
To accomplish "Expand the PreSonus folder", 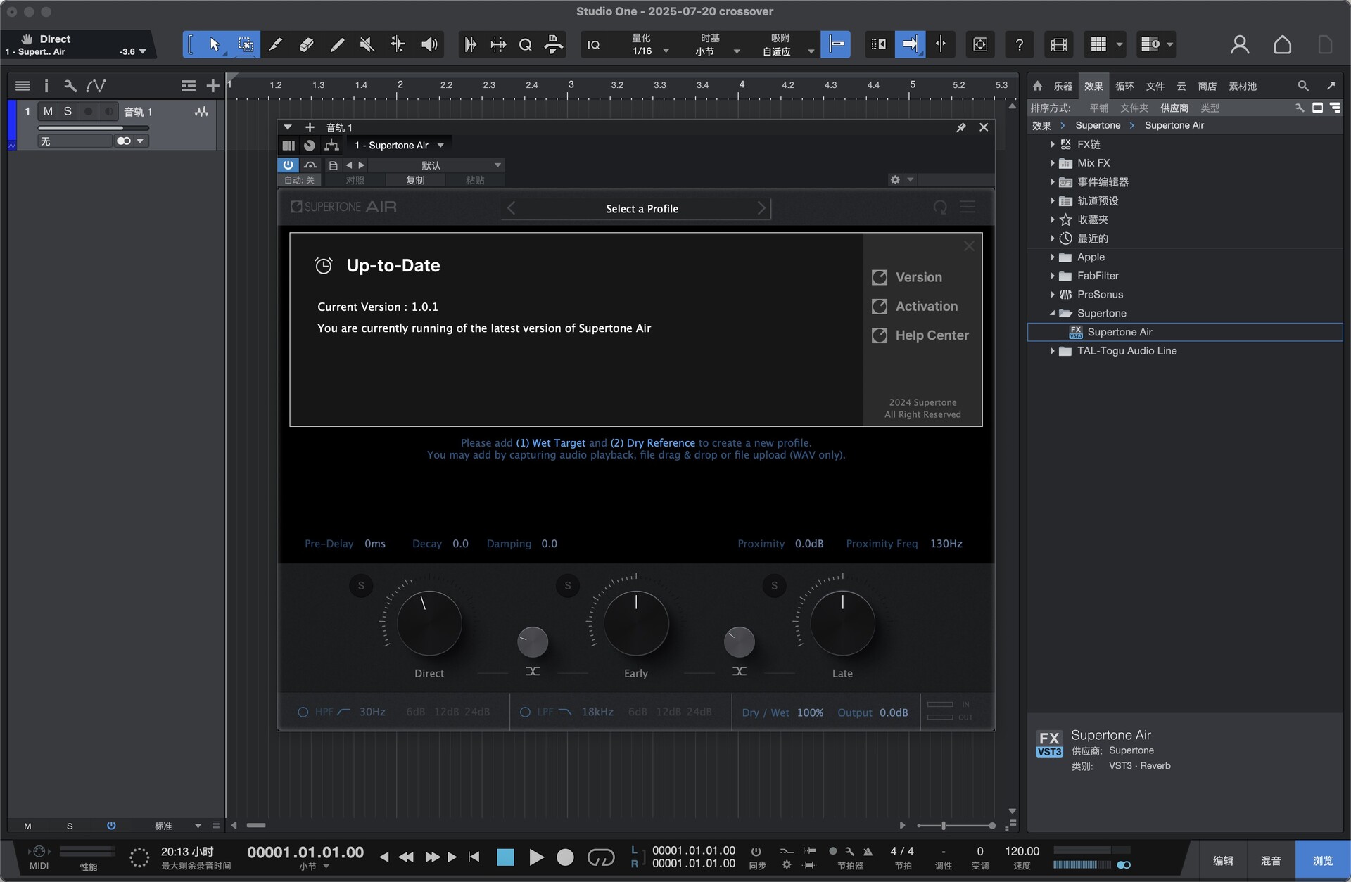I will coord(1052,295).
